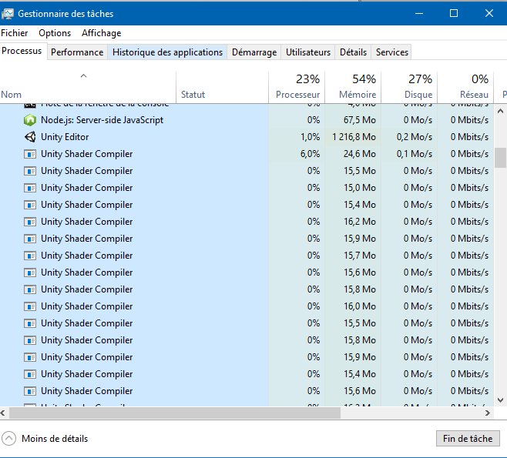This screenshot has height=458, width=507.
Task: Click Moins de détails to collapse view
Action: coord(55,439)
